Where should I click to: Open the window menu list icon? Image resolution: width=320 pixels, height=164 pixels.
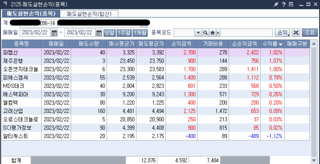pyautogui.click(x=291, y=4)
